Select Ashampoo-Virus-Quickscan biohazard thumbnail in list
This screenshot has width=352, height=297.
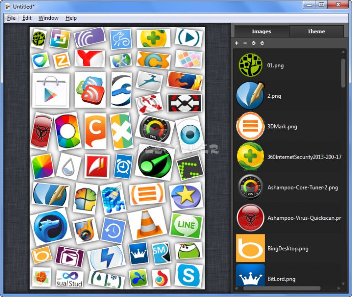251,217
